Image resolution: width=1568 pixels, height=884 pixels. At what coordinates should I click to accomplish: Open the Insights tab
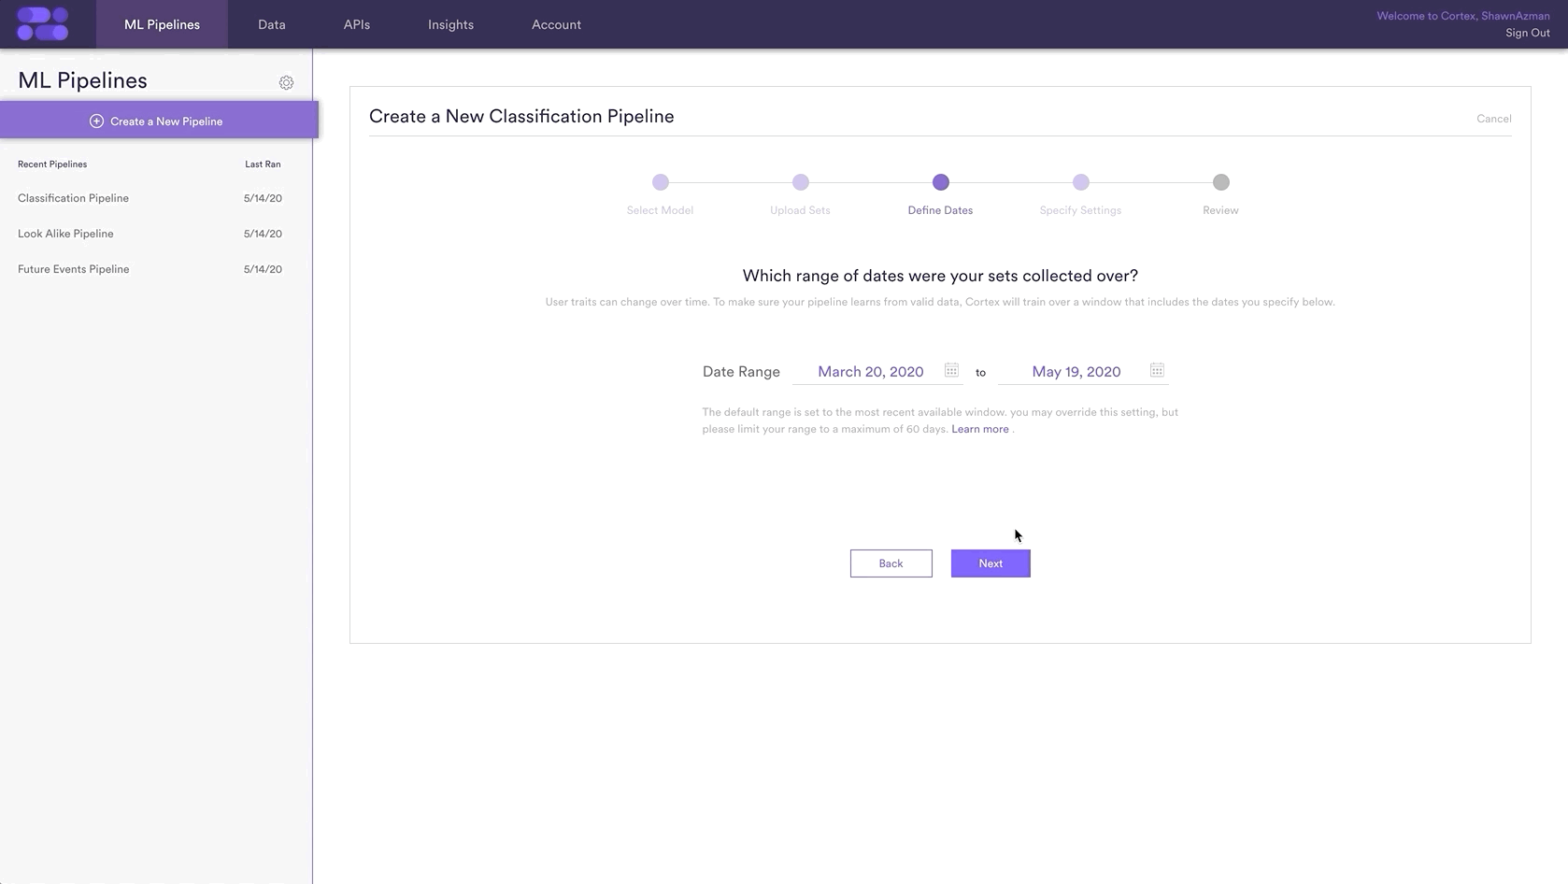pyautogui.click(x=450, y=24)
